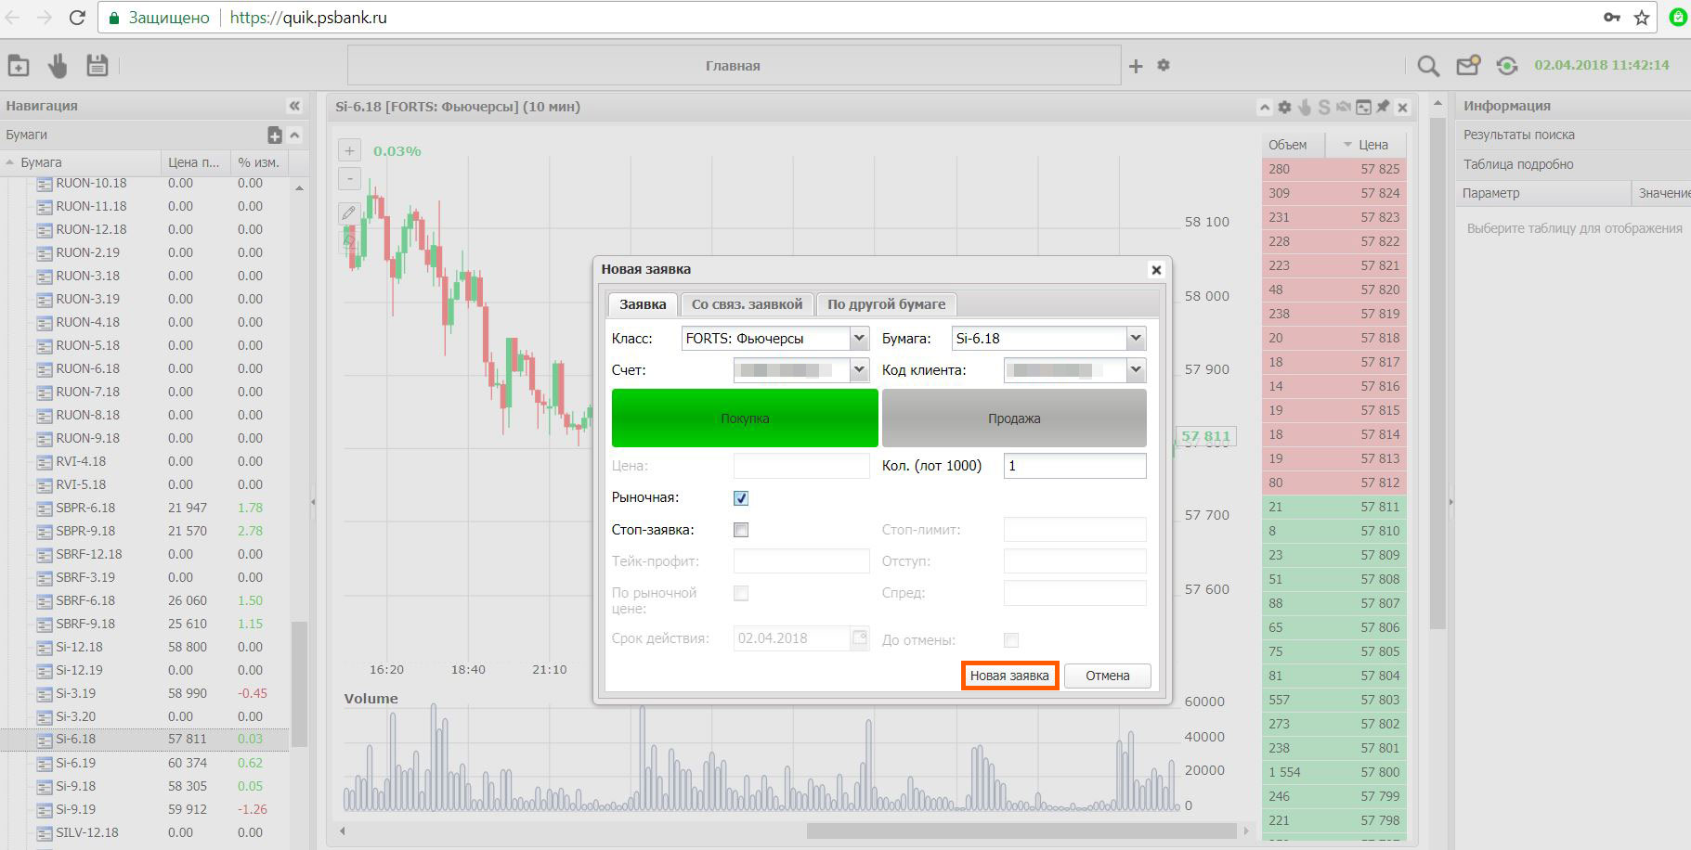The width and height of the screenshot is (1691, 850).
Task: Click the window layout icon in chart header
Action: point(1363,108)
